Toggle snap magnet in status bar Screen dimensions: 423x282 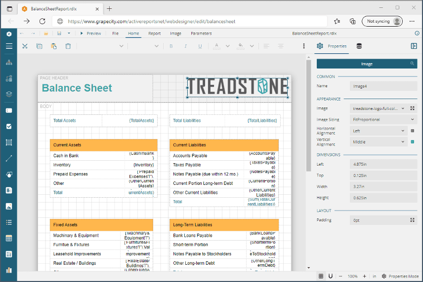click(331, 276)
